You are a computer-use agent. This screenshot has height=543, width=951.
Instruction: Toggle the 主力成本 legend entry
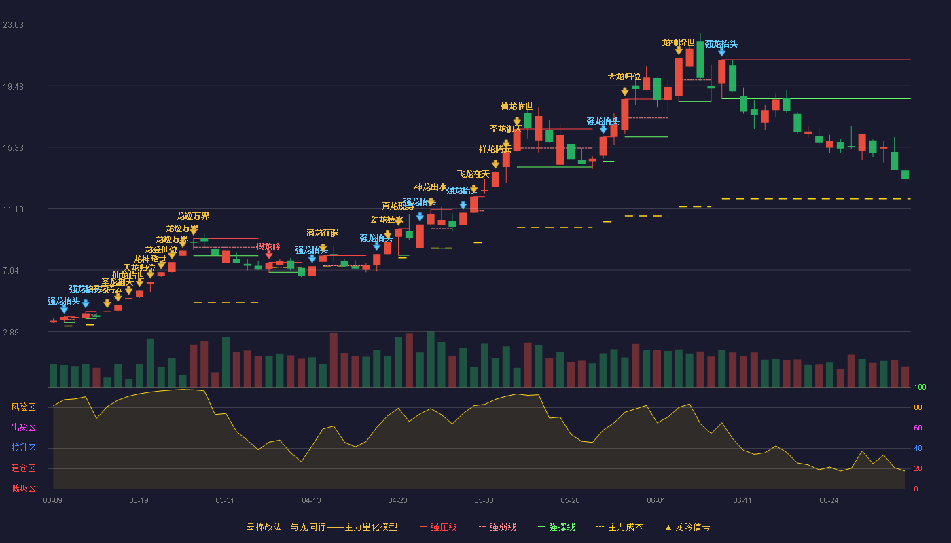click(620, 527)
